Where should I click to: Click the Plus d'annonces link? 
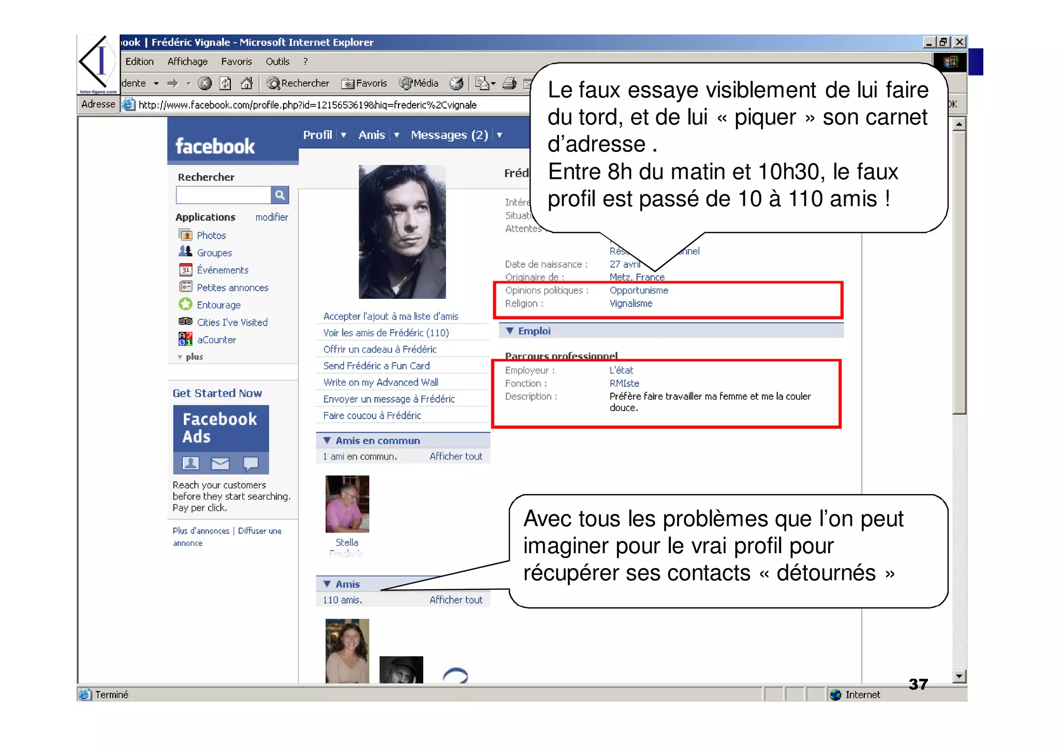[201, 531]
